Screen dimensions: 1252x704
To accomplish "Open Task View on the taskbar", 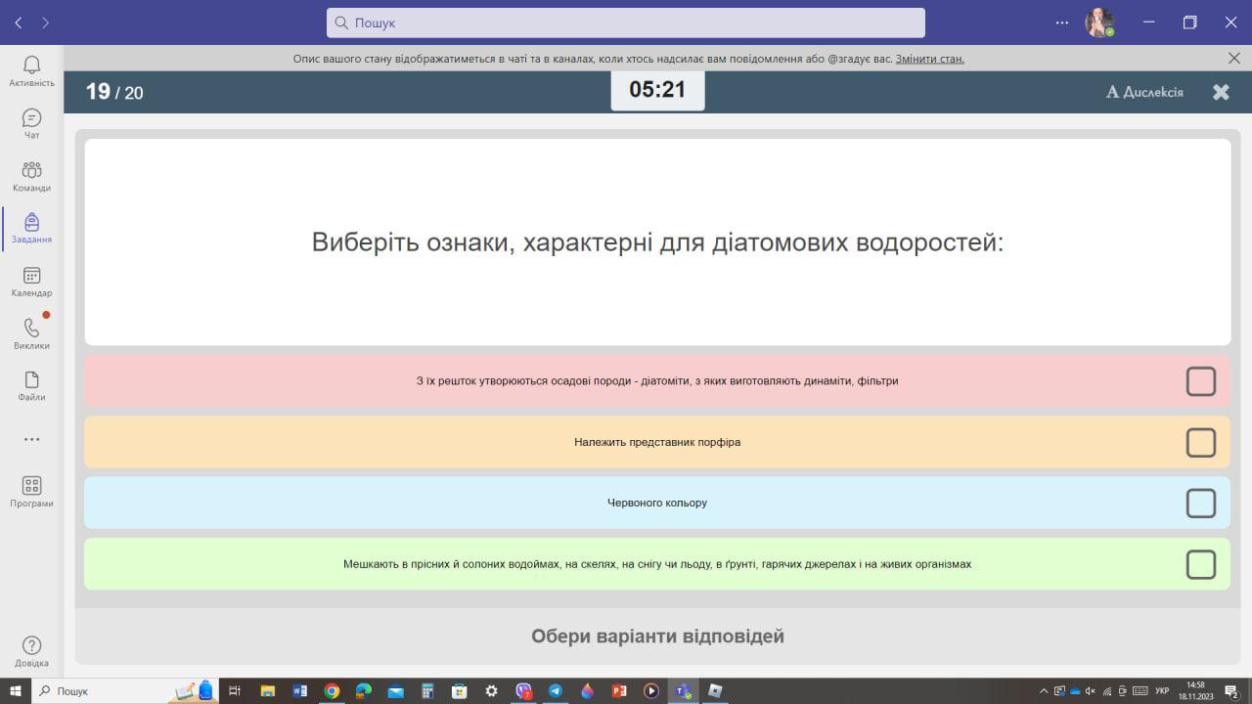I will click(235, 691).
